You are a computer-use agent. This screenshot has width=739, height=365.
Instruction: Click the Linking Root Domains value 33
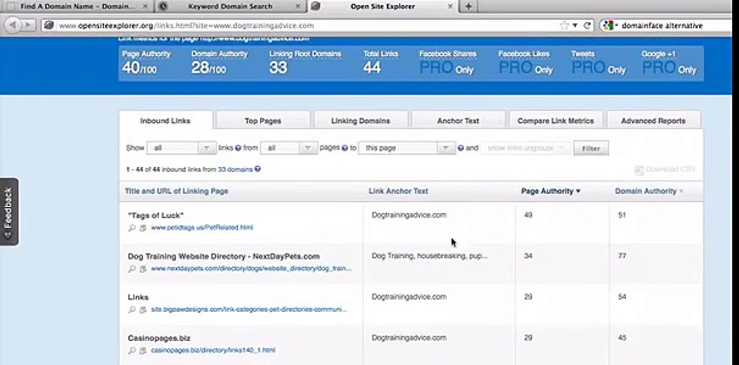point(278,67)
